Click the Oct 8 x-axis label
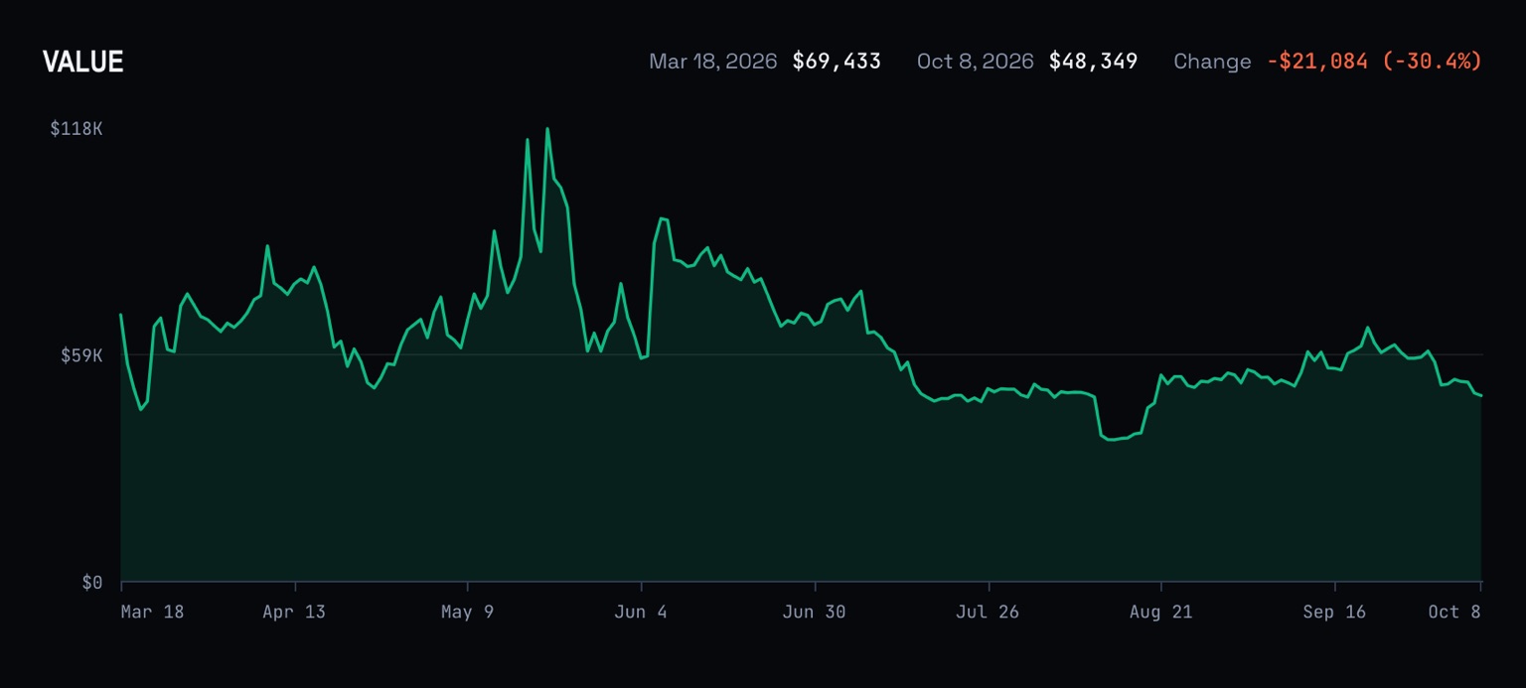1526x688 pixels. pos(1454,612)
